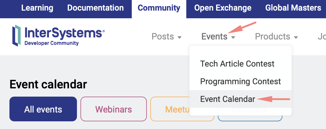This screenshot has width=326, height=129.
Task: Open the Products menu label
Action: 272,37
